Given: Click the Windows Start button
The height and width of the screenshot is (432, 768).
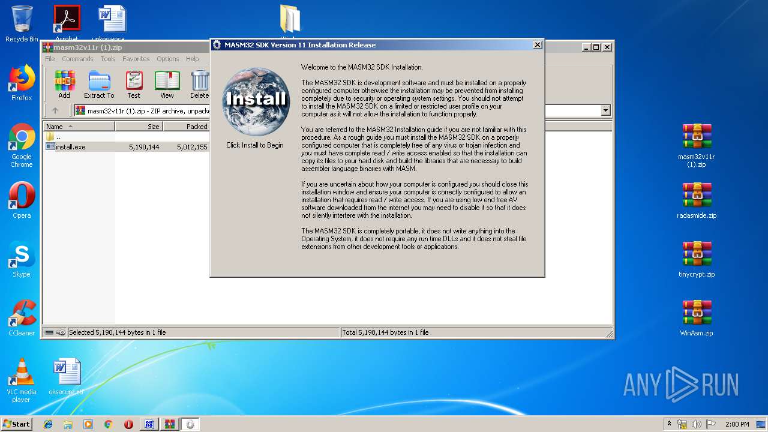Looking at the screenshot, I should point(17,424).
